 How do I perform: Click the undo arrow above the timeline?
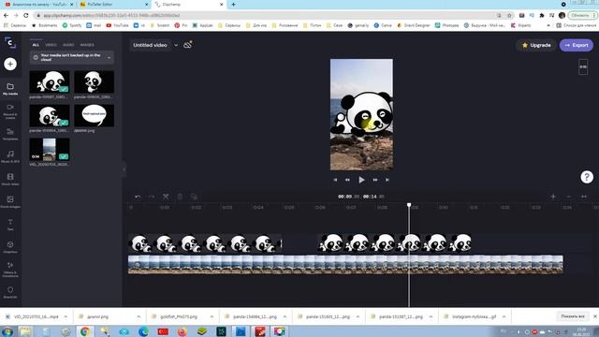(138, 197)
